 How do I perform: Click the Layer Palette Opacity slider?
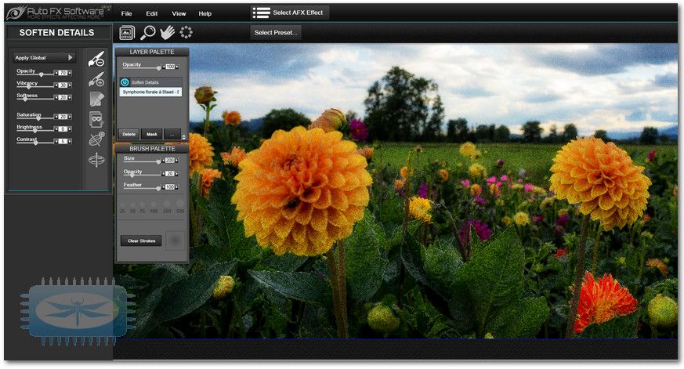pos(143,68)
